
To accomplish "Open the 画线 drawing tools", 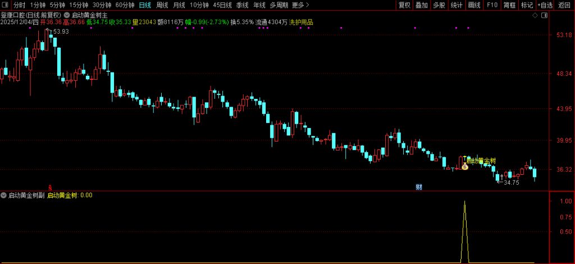I will pos(474,5).
